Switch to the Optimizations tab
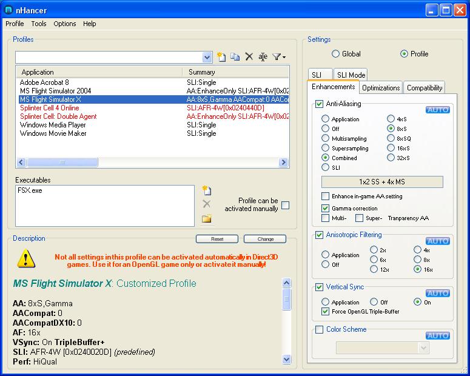Screen dimensions: 470x376 pyautogui.click(x=381, y=88)
